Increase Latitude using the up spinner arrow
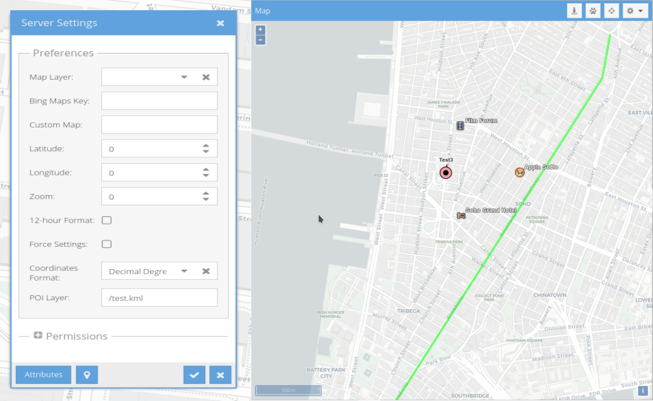The width and height of the screenshot is (653, 401). [x=206, y=145]
